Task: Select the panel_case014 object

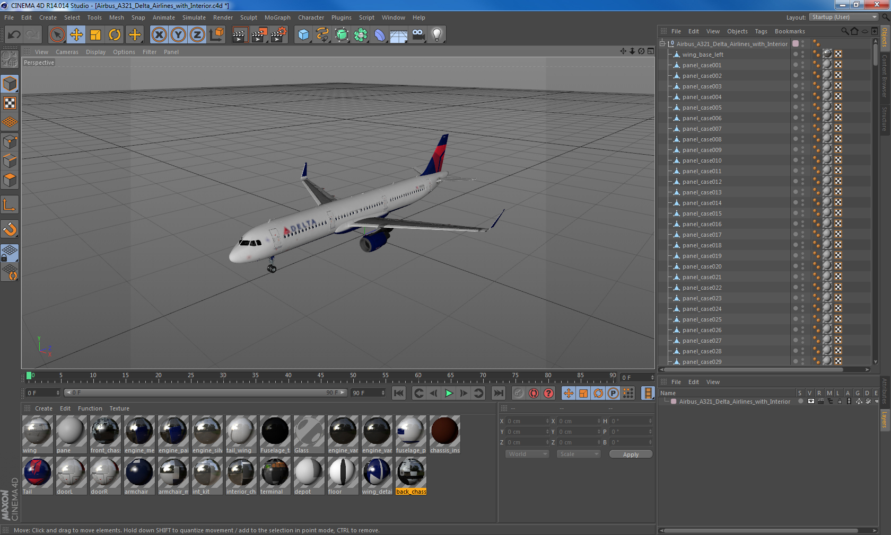Action: (702, 203)
